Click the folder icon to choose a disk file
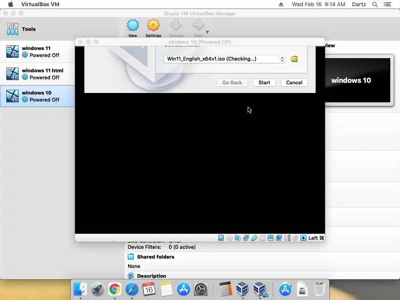This screenshot has width=400, height=300. pyautogui.click(x=295, y=59)
